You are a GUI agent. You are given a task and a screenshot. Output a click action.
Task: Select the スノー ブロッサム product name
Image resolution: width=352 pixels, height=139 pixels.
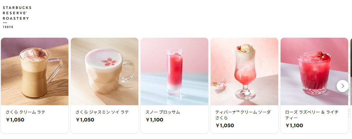163,112
